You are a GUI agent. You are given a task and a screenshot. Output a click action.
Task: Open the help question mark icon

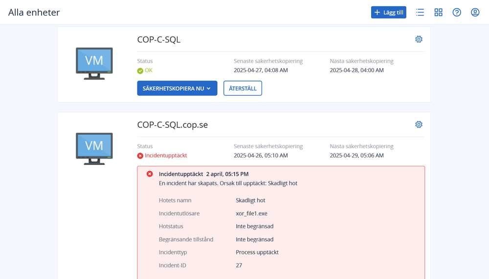[457, 13]
